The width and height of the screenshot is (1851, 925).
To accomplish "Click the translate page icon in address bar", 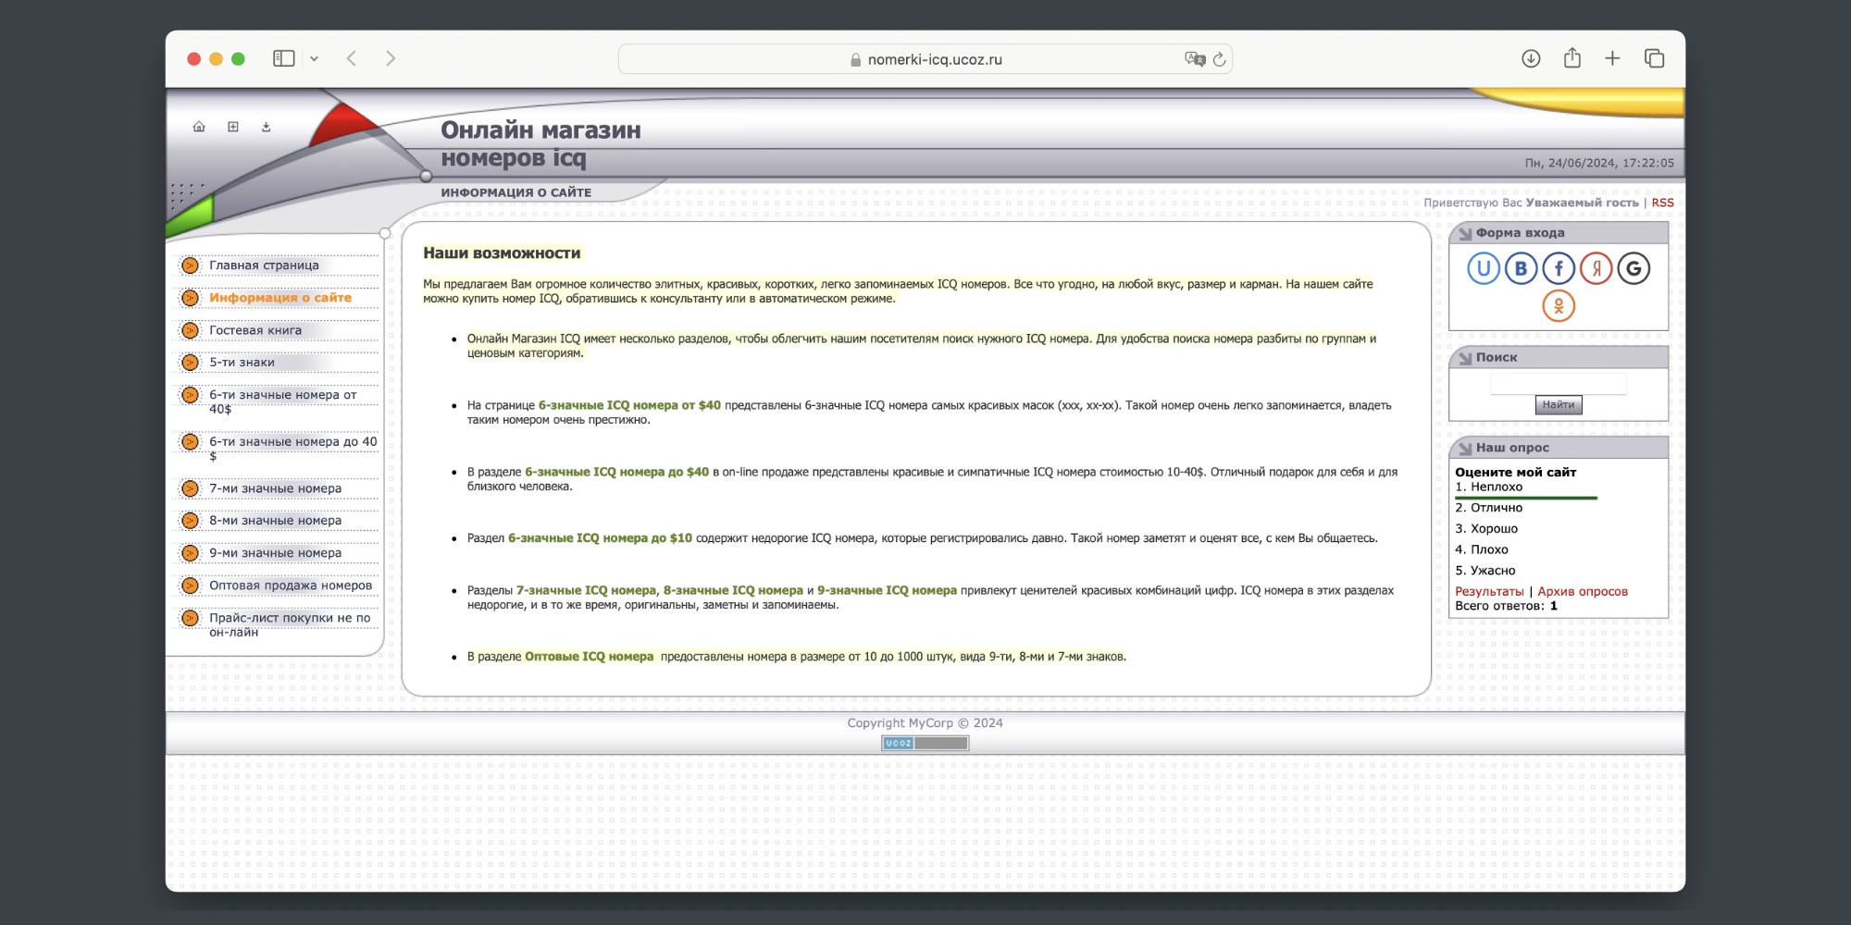I will tap(1195, 59).
